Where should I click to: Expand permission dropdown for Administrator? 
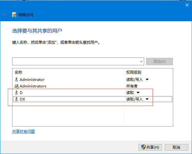[x=147, y=80]
